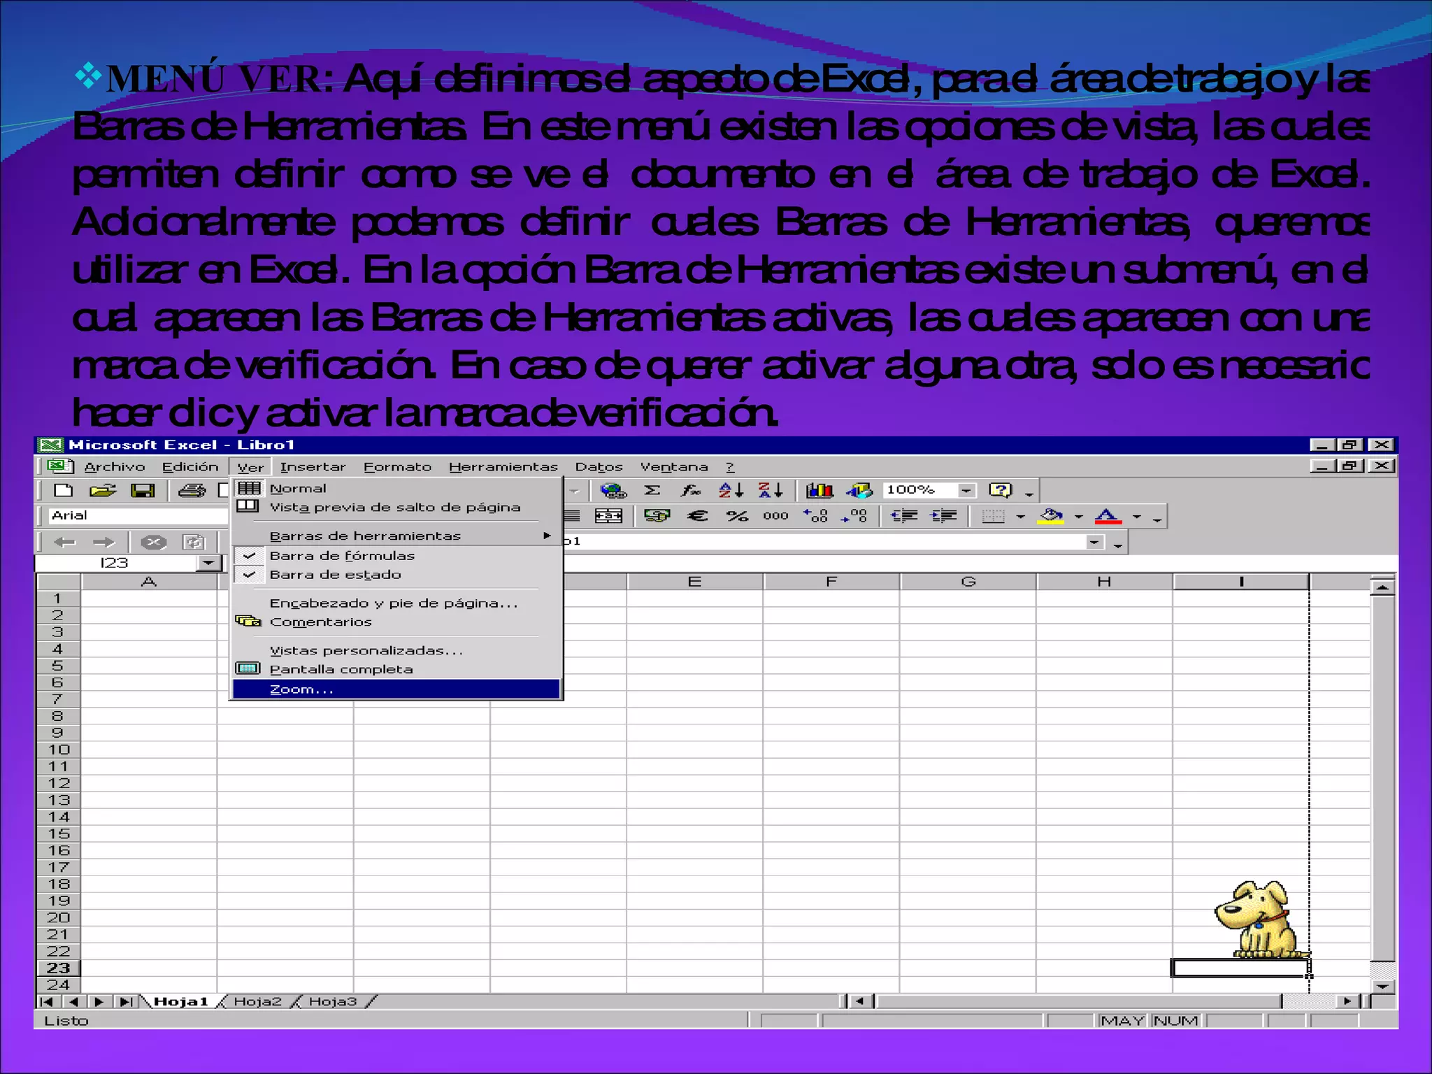1432x1074 pixels.
Task: Click the Decrease Indent icon
Action: click(904, 516)
